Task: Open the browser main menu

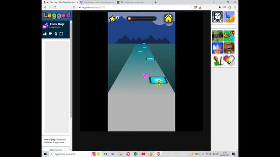Action: pos(235,7)
